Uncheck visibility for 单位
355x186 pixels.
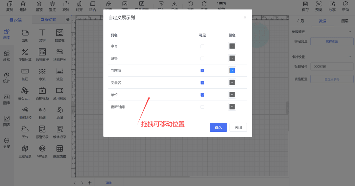[202, 95]
